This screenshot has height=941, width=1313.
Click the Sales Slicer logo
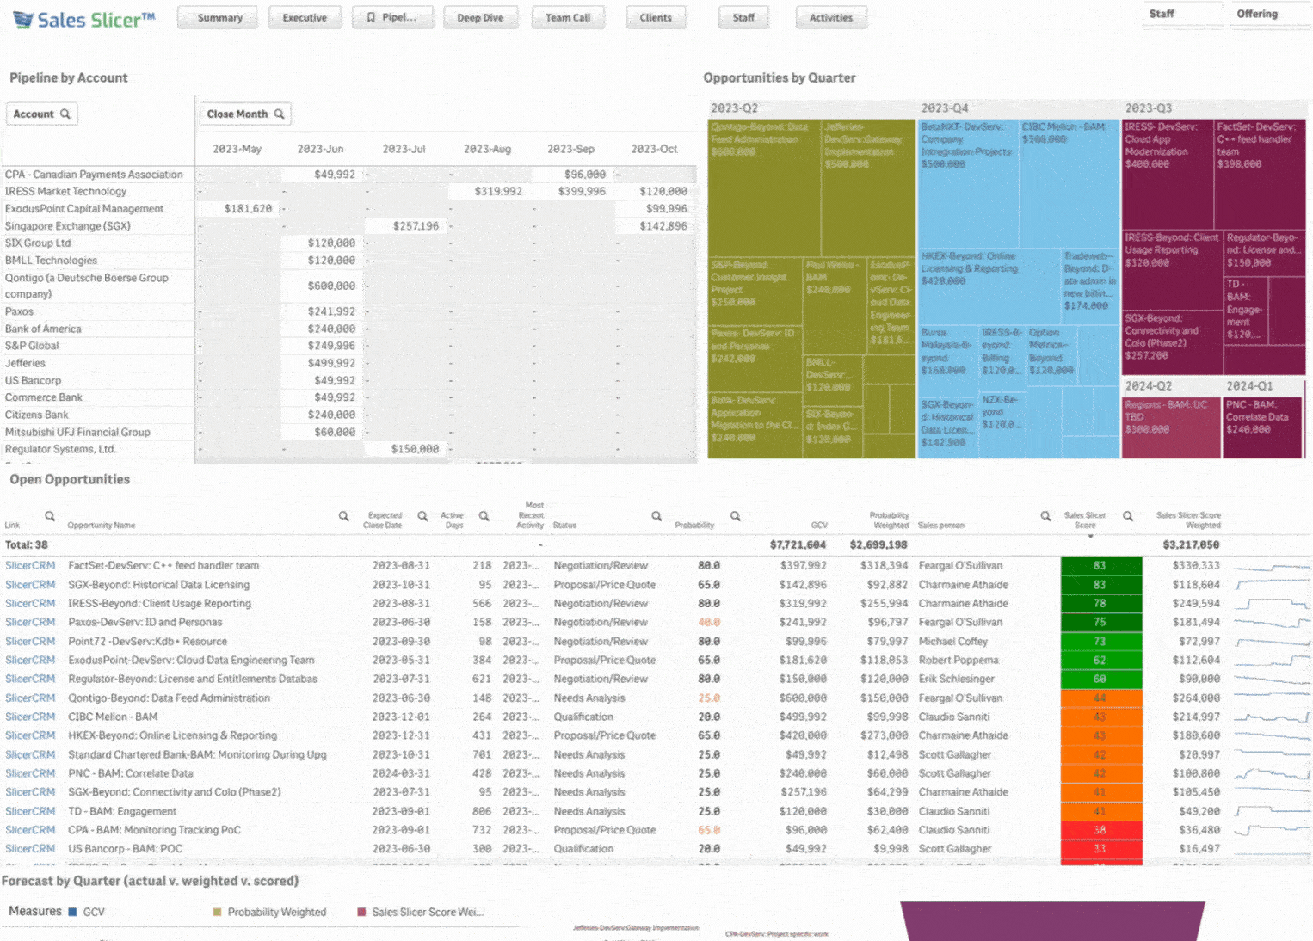tap(83, 19)
